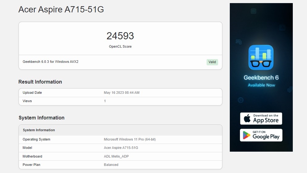Download on the App Store button
The height and width of the screenshot is (173, 307).
pos(261,119)
